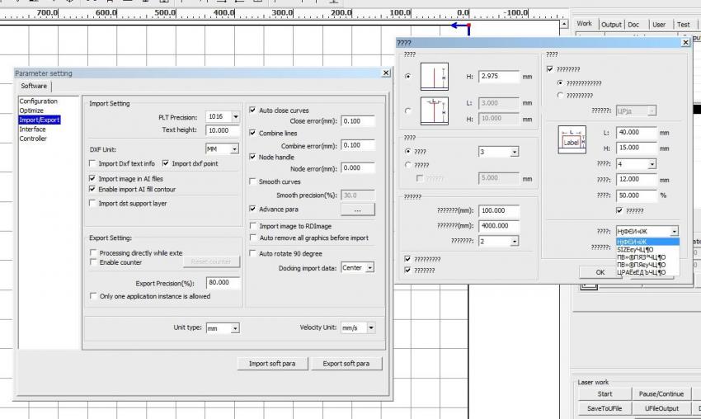701x419 pixels.
Task: Close the Parameter setting dialog
Action: (x=385, y=73)
